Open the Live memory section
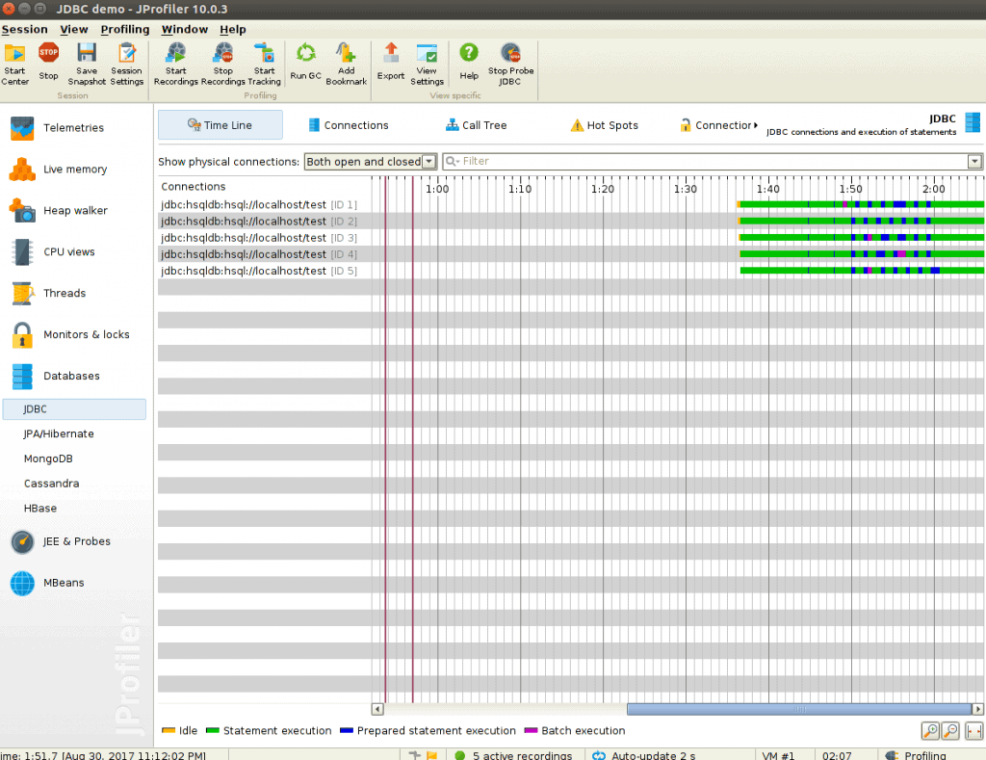This screenshot has width=986, height=760. point(74,170)
